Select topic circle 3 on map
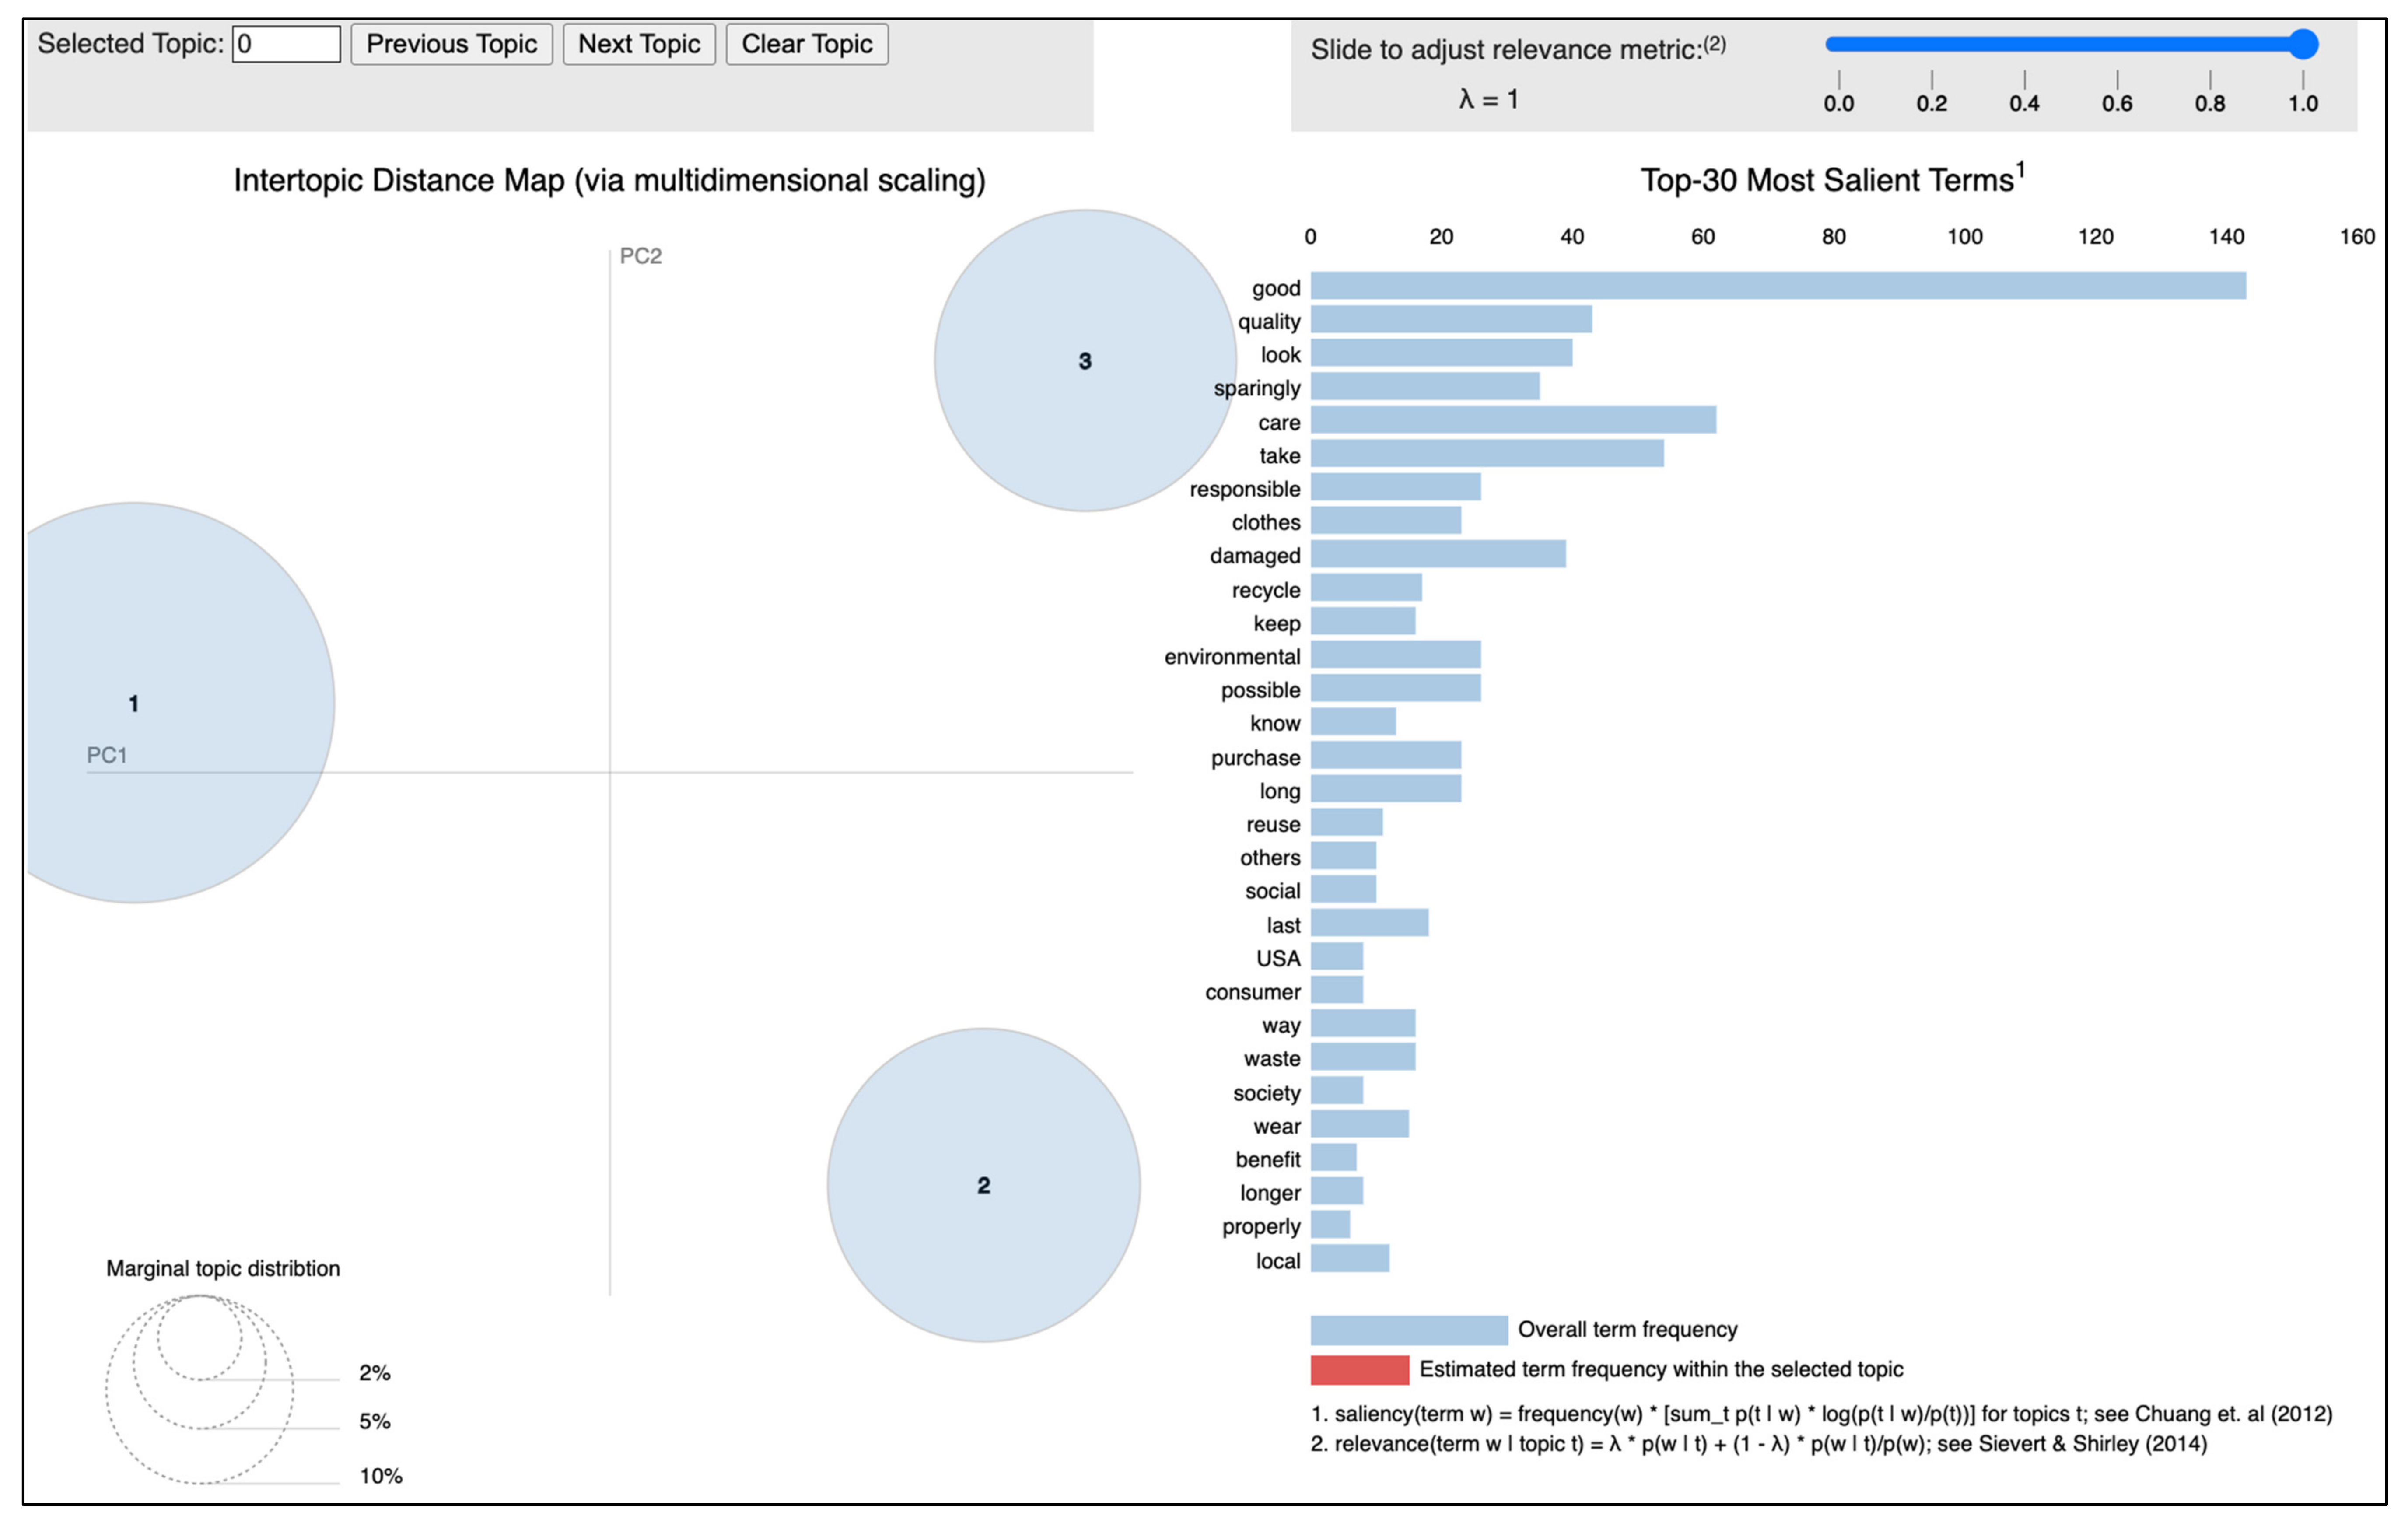Screen dimensions: 2408x1526 (x=1085, y=361)
